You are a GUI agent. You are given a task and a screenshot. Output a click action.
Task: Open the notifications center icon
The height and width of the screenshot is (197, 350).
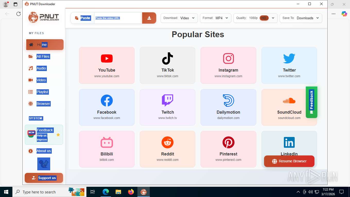point(342,192)
